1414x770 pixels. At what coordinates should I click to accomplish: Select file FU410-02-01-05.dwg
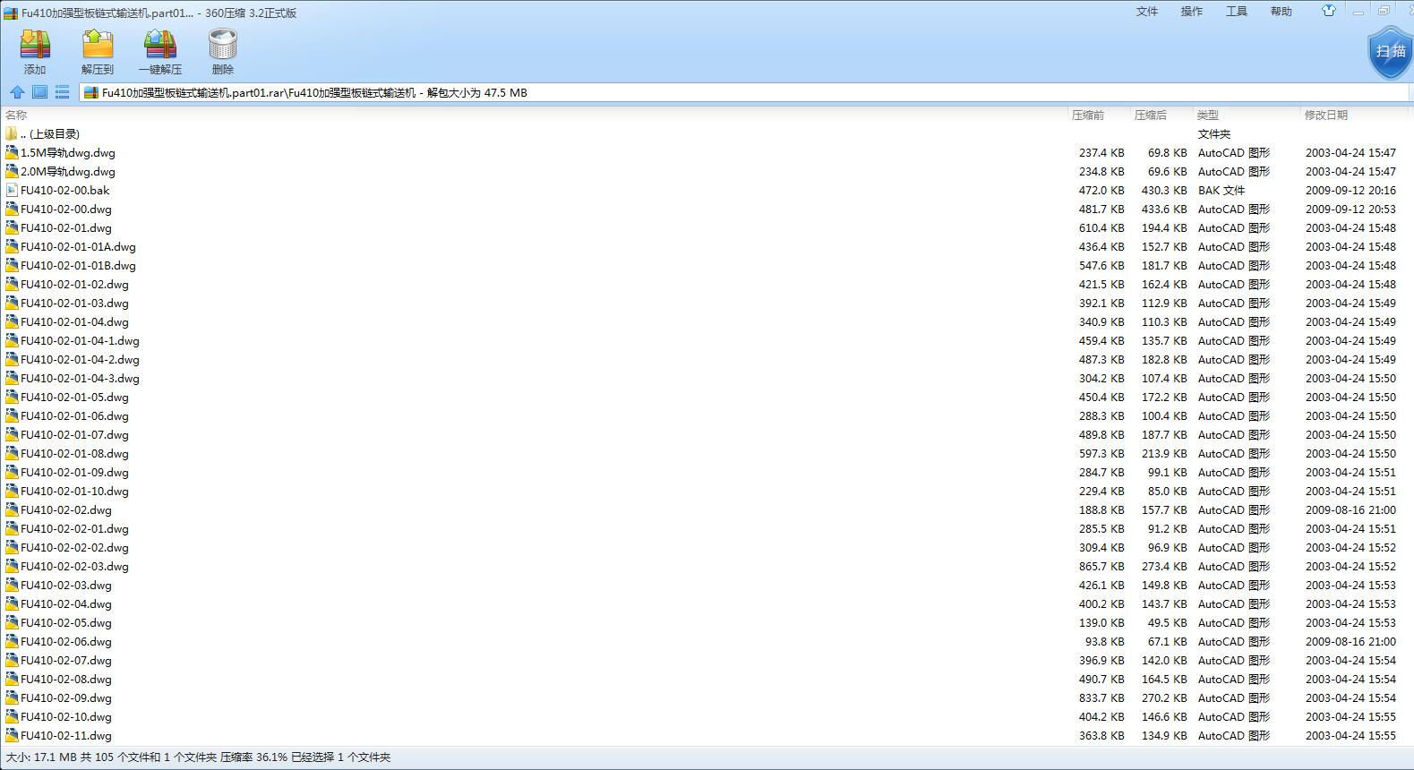pyautogui.click(x=74, y=398)
